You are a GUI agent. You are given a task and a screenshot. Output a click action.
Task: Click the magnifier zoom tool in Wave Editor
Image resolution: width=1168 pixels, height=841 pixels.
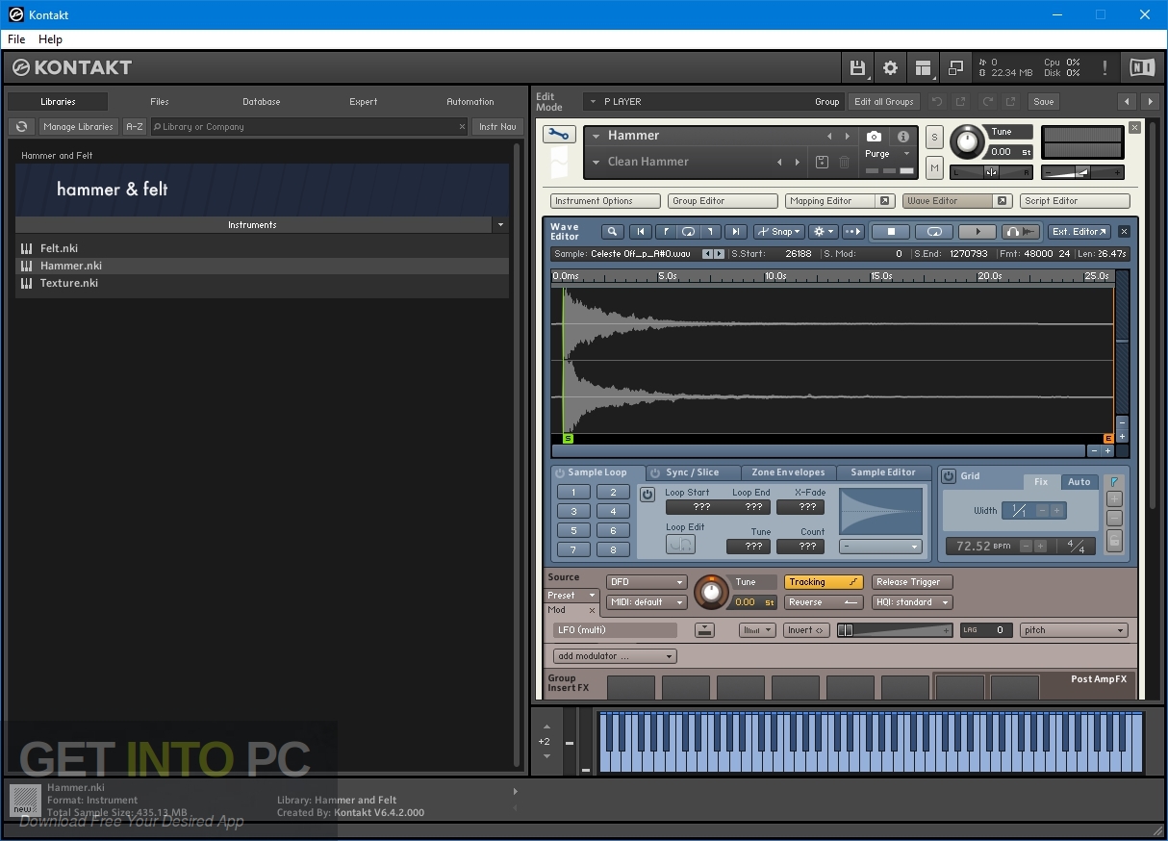coord(612,231)
